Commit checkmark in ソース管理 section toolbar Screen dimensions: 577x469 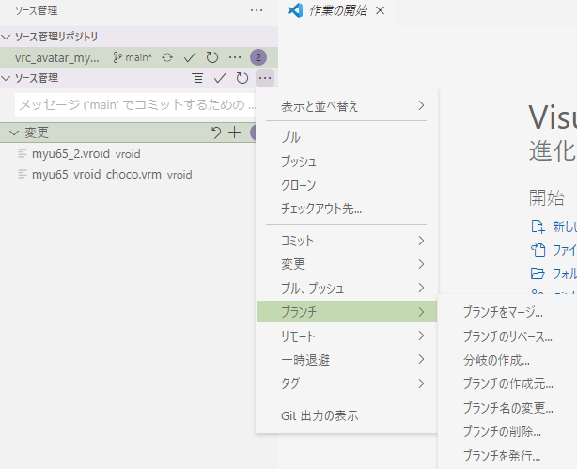(220, 78)
